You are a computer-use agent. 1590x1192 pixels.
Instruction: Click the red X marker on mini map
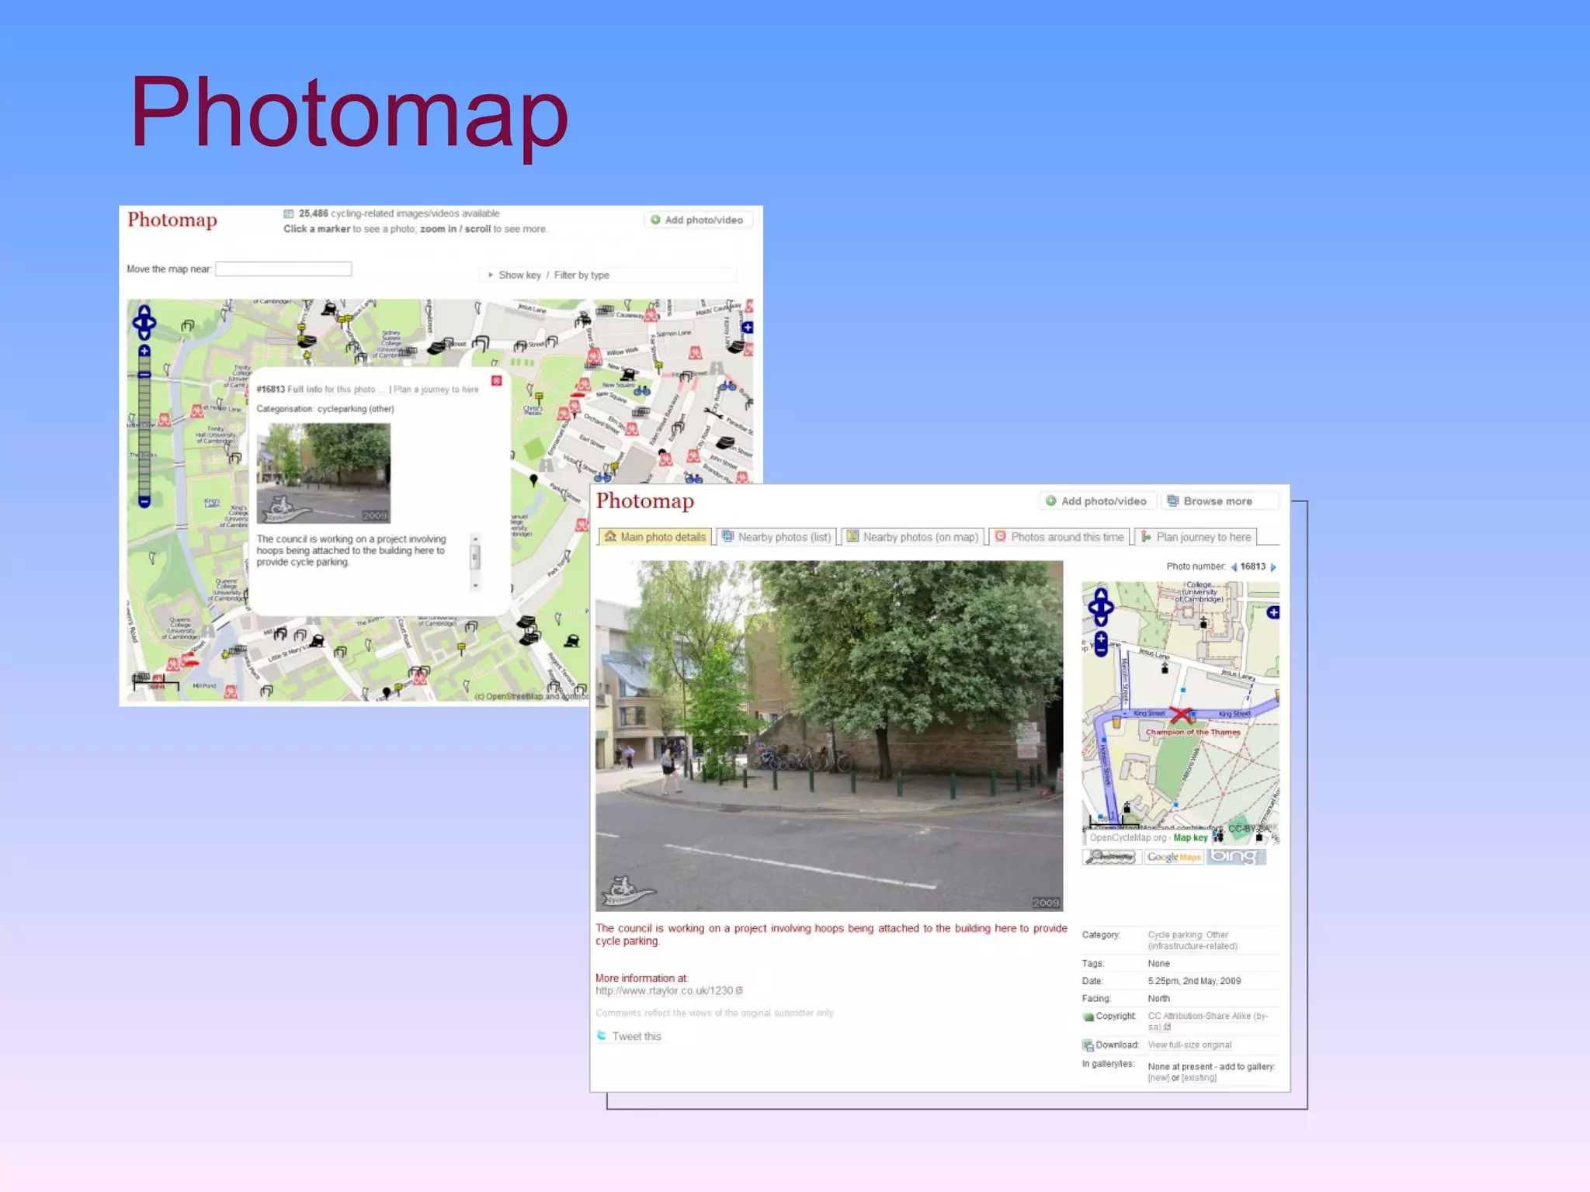coord(1181,714)
